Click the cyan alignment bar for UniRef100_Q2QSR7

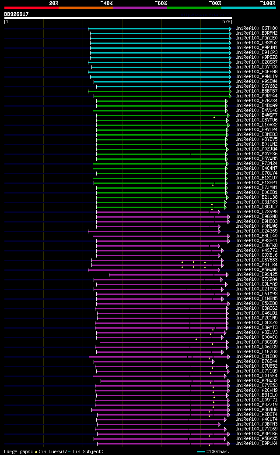click(x=158, y=62)
